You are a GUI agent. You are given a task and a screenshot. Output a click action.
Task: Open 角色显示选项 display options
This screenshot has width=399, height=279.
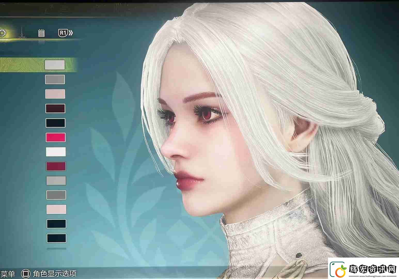54,274
